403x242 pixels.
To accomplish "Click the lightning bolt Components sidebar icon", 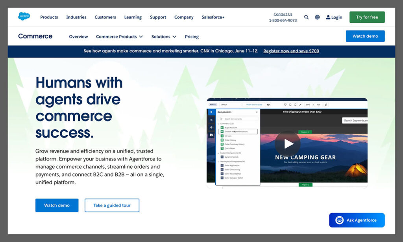I will tap(211, 112).
